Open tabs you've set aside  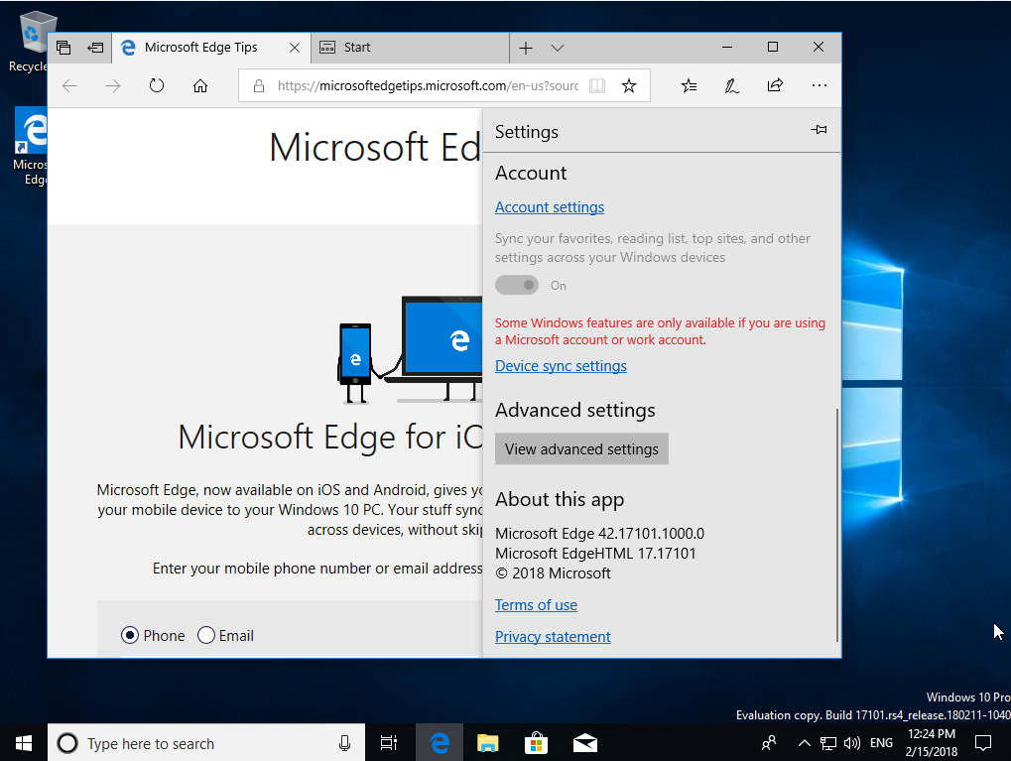63,48
